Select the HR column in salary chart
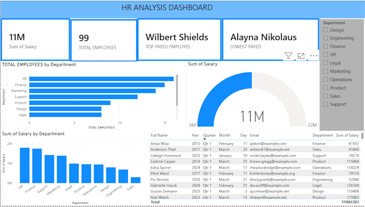 point(25,165)
